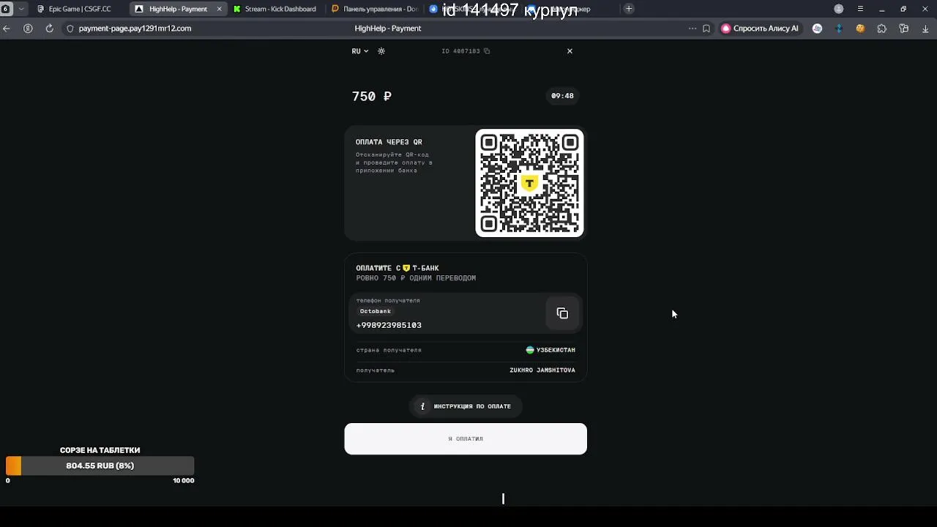Open the browser extensions puzzle icon
937x527 pixels.
click(x=882, y=29)
